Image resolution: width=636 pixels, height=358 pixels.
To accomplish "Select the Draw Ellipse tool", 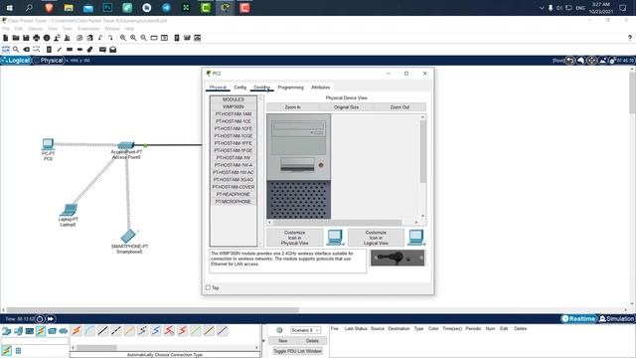I will 79,49.
